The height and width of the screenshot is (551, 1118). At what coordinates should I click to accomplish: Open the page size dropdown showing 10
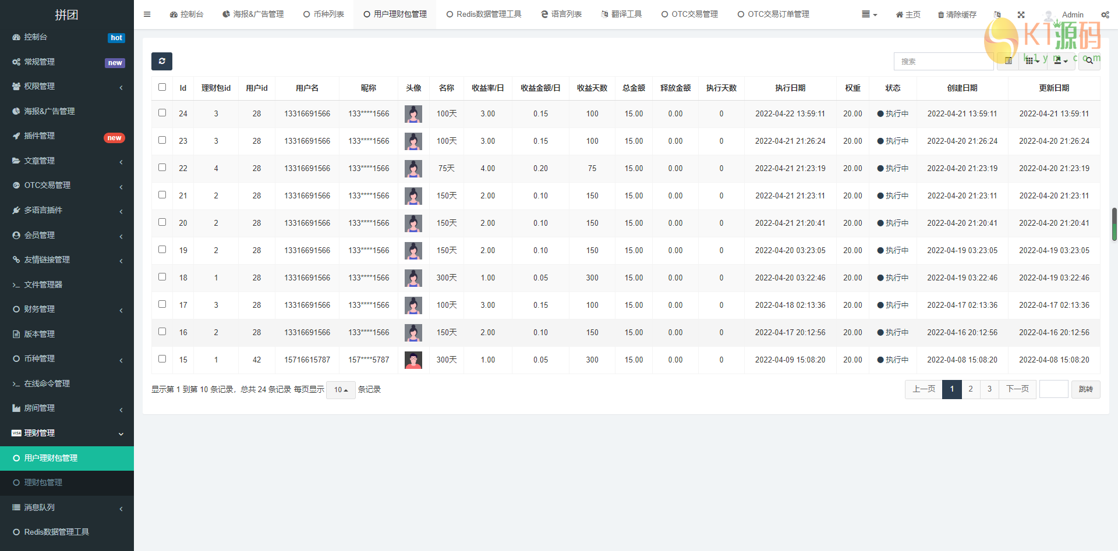pos(341,390)
